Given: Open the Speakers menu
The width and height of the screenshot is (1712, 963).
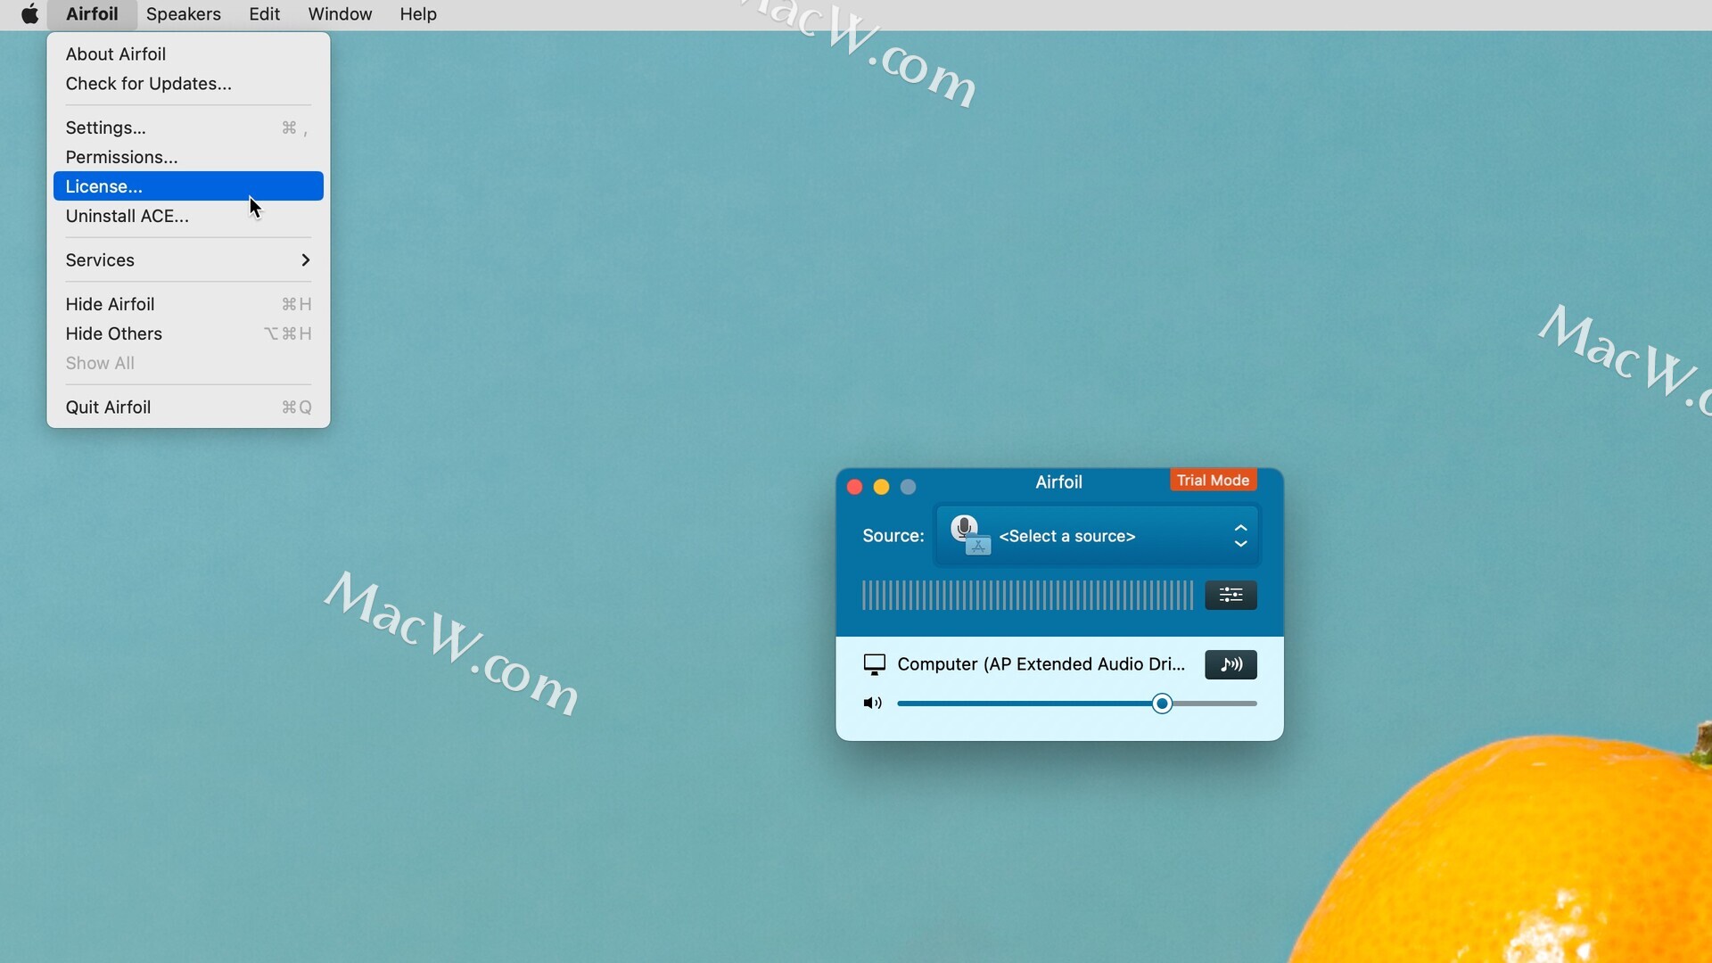Looking at the screenshot, I should tap(183, 14).
